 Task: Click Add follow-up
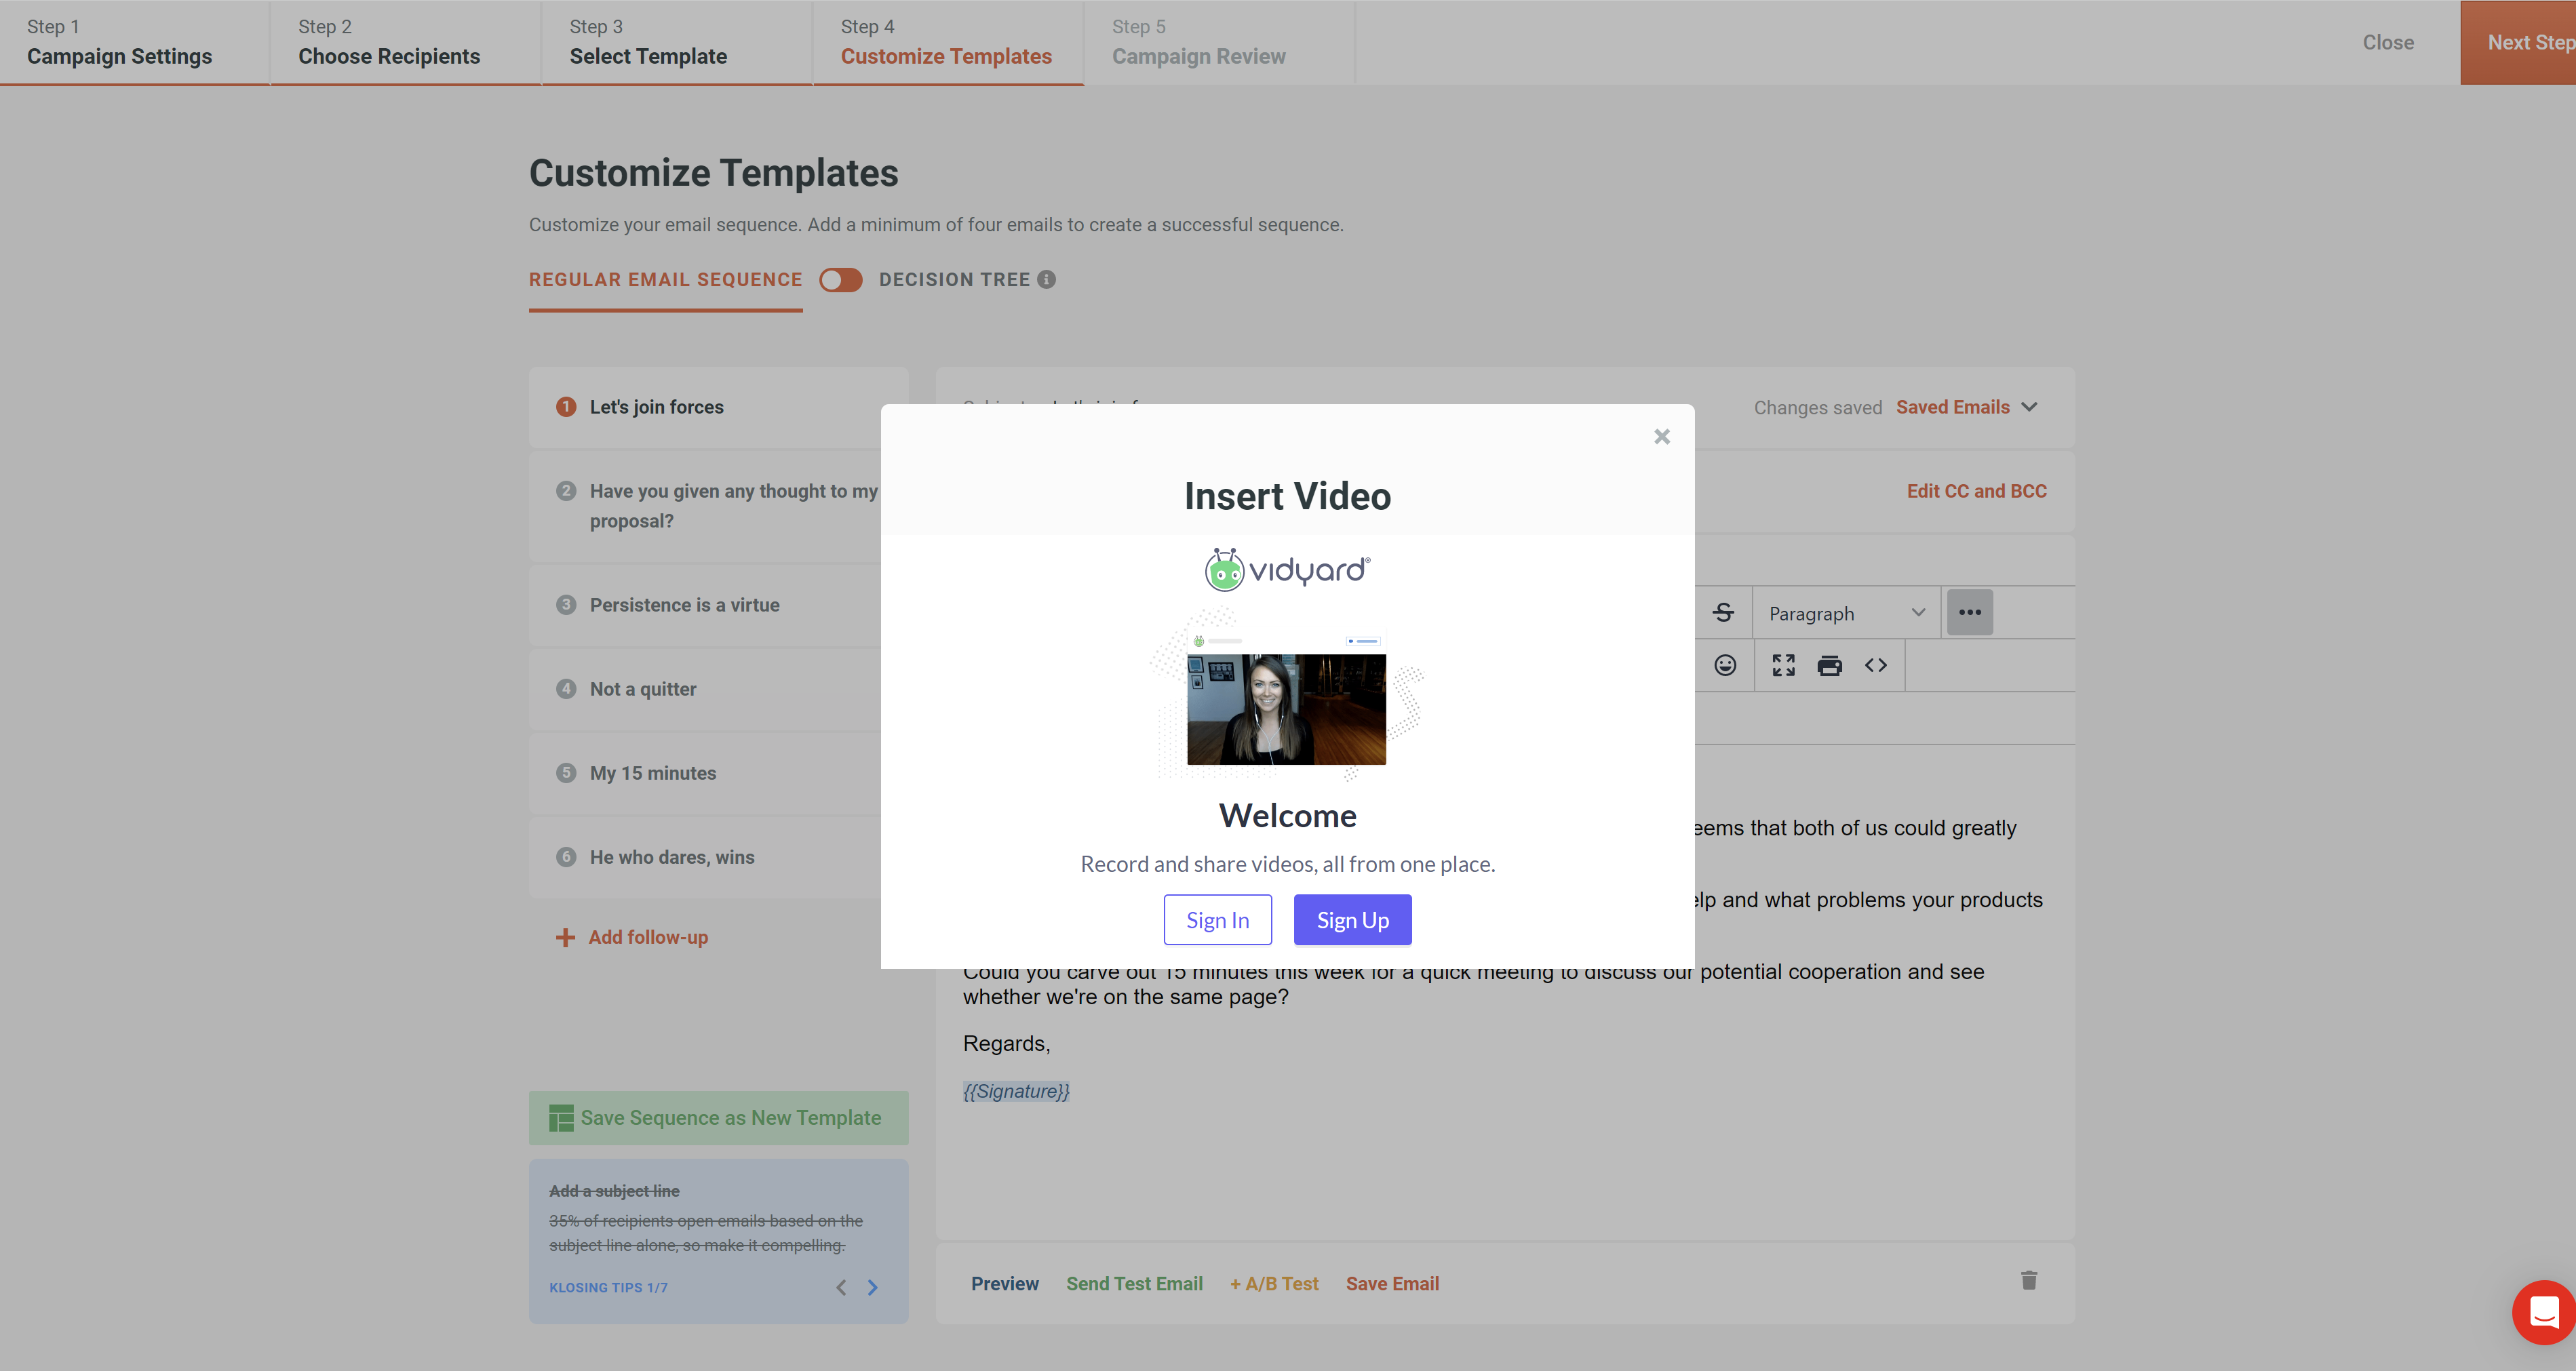632,937
